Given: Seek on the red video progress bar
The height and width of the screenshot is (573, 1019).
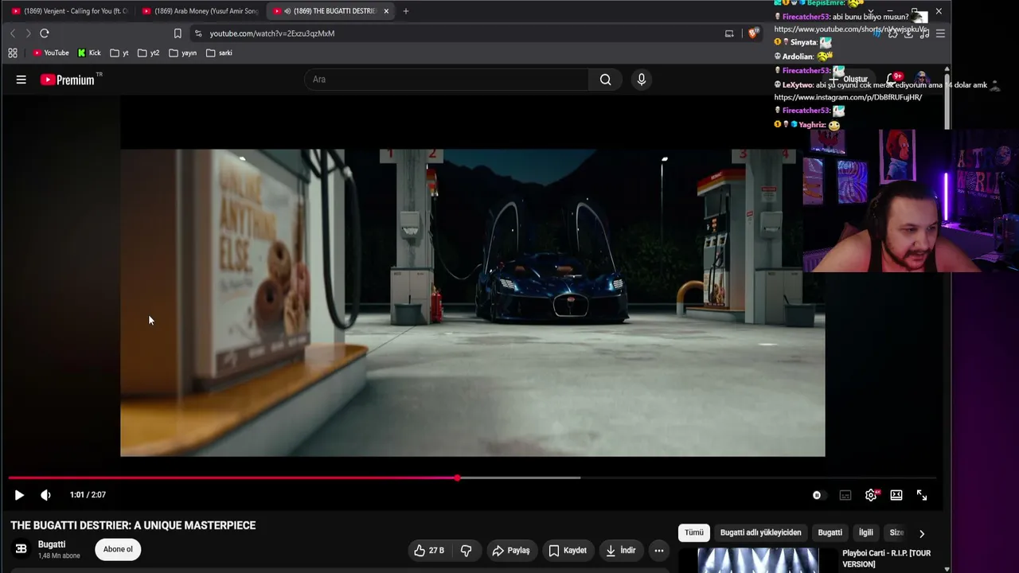Looking at the screenshot, I should tap(472, 478).
